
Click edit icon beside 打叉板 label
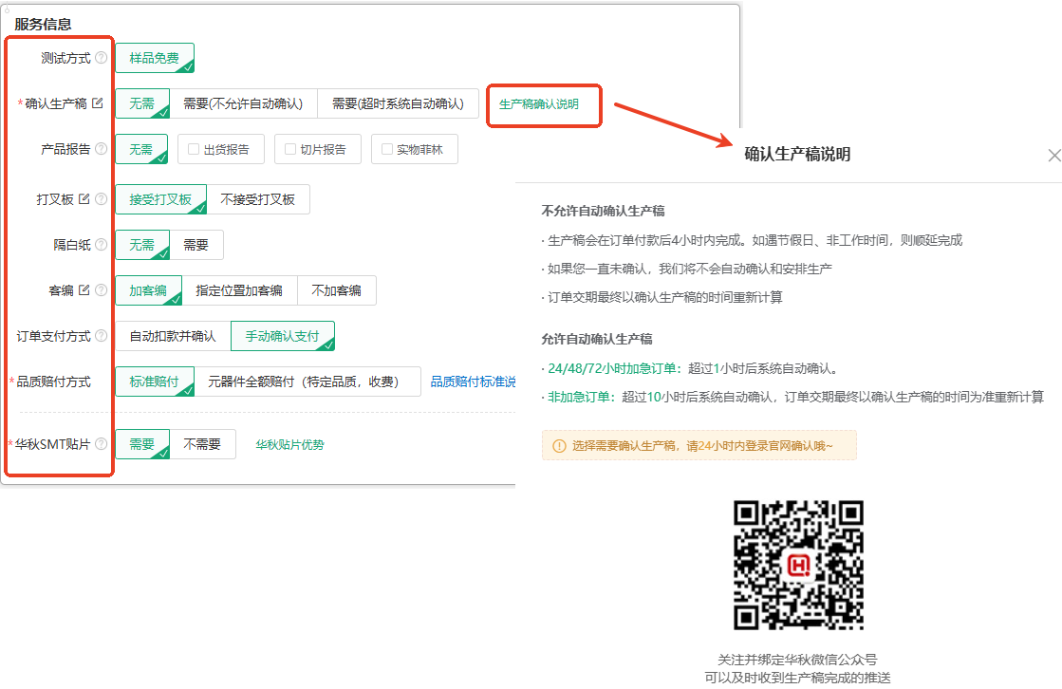84,199
